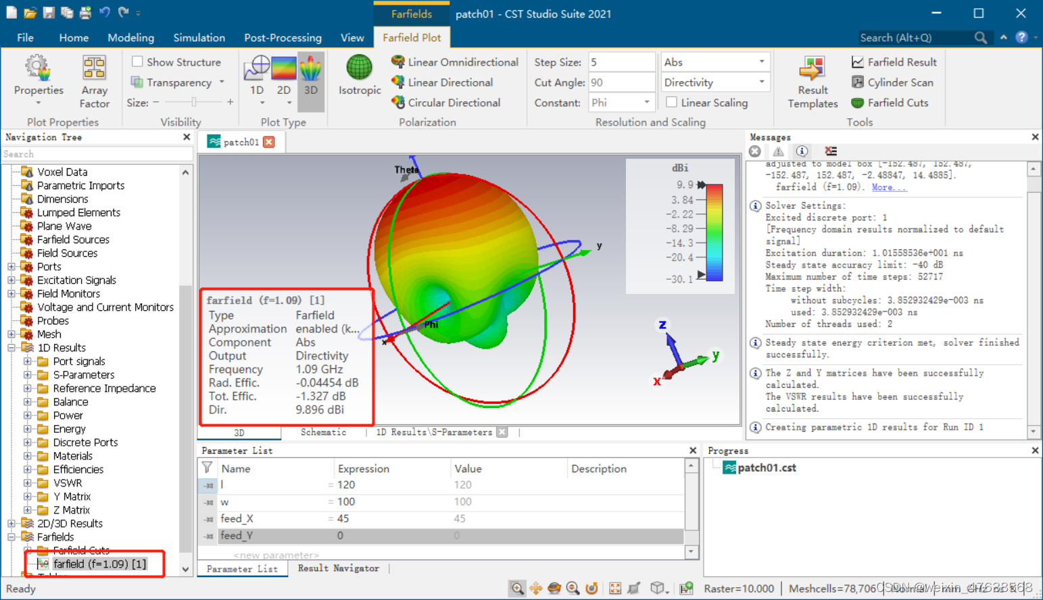The image size is (1043, 600).
Task: Collapse the Farfields tree node
Action: point(11,537)
